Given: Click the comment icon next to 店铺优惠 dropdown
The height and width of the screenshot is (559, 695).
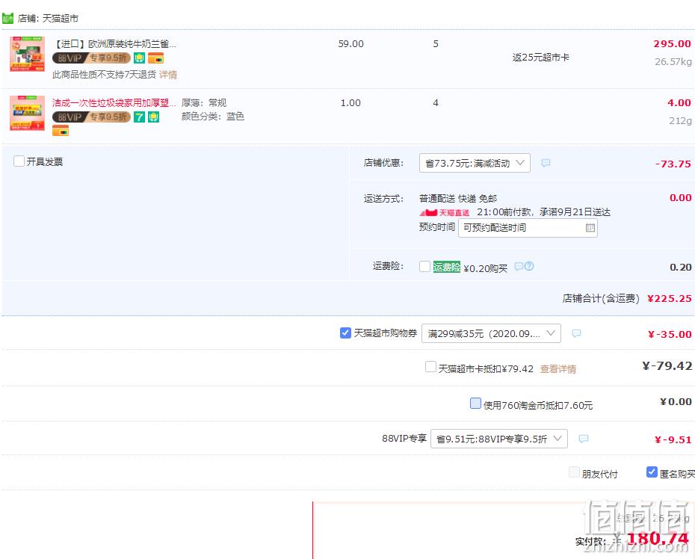Looking at the screenshot, I should pyautogui.click(x=546, y=163).
